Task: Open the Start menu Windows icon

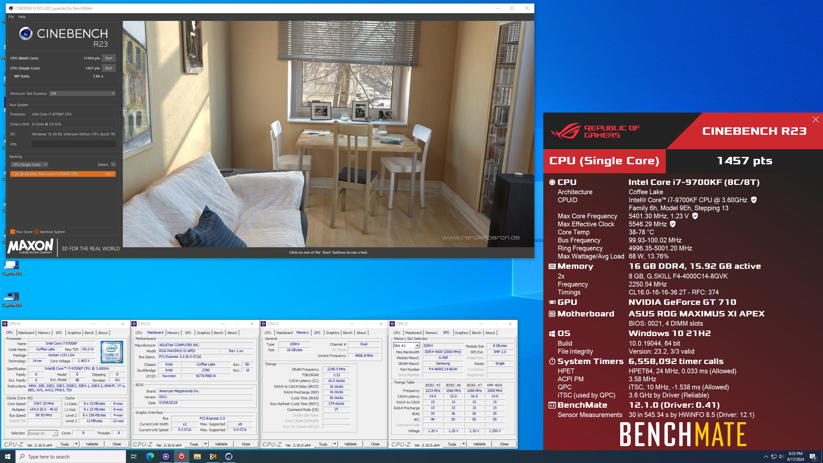Action: click(8, 457)
